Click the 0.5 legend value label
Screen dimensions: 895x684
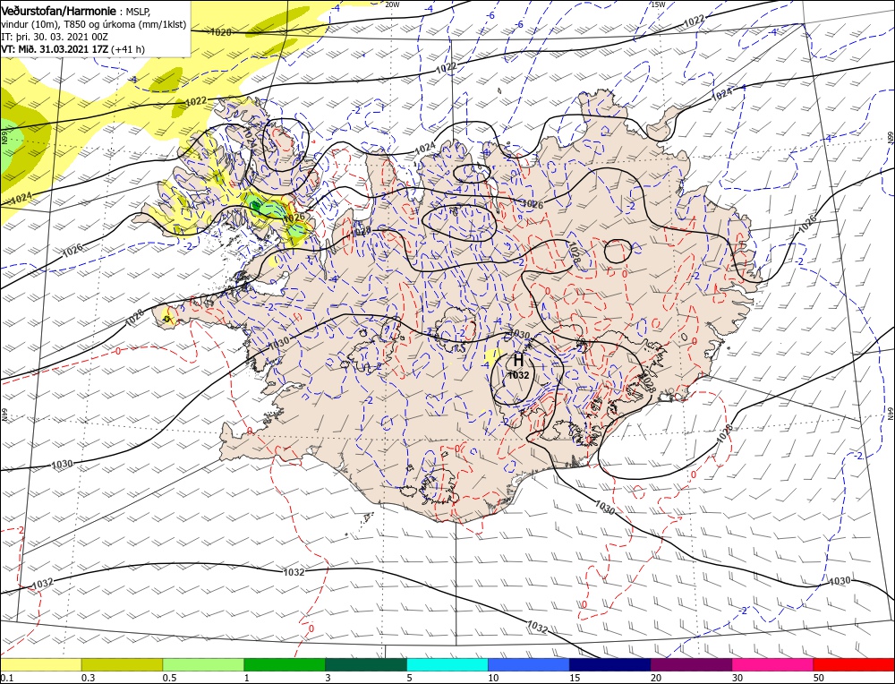tap(169, 678)
